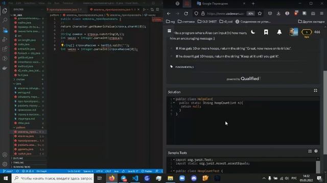The image size is (327, 183).
Task: Open Codewars bookmarks icon
Action: tap(266, 32)
